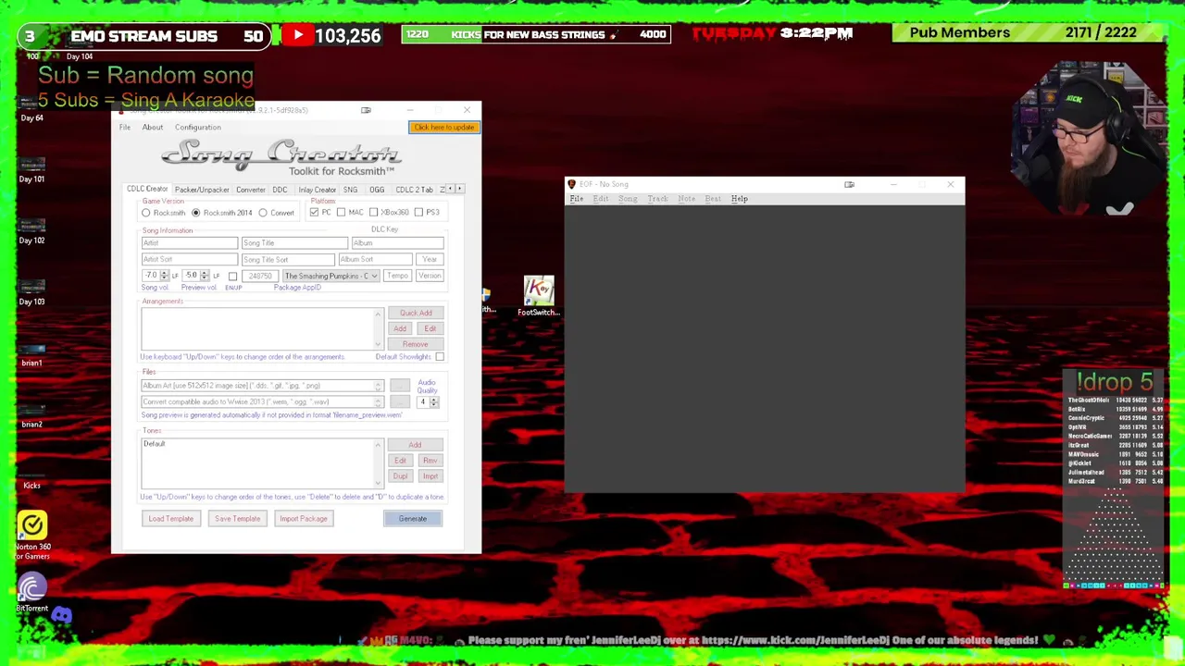Image resolution: width=1185 pixels, height=666 pixels.
Task: Open the Discord icon near the BitTorrent shortcut
Action: (62, 614)
